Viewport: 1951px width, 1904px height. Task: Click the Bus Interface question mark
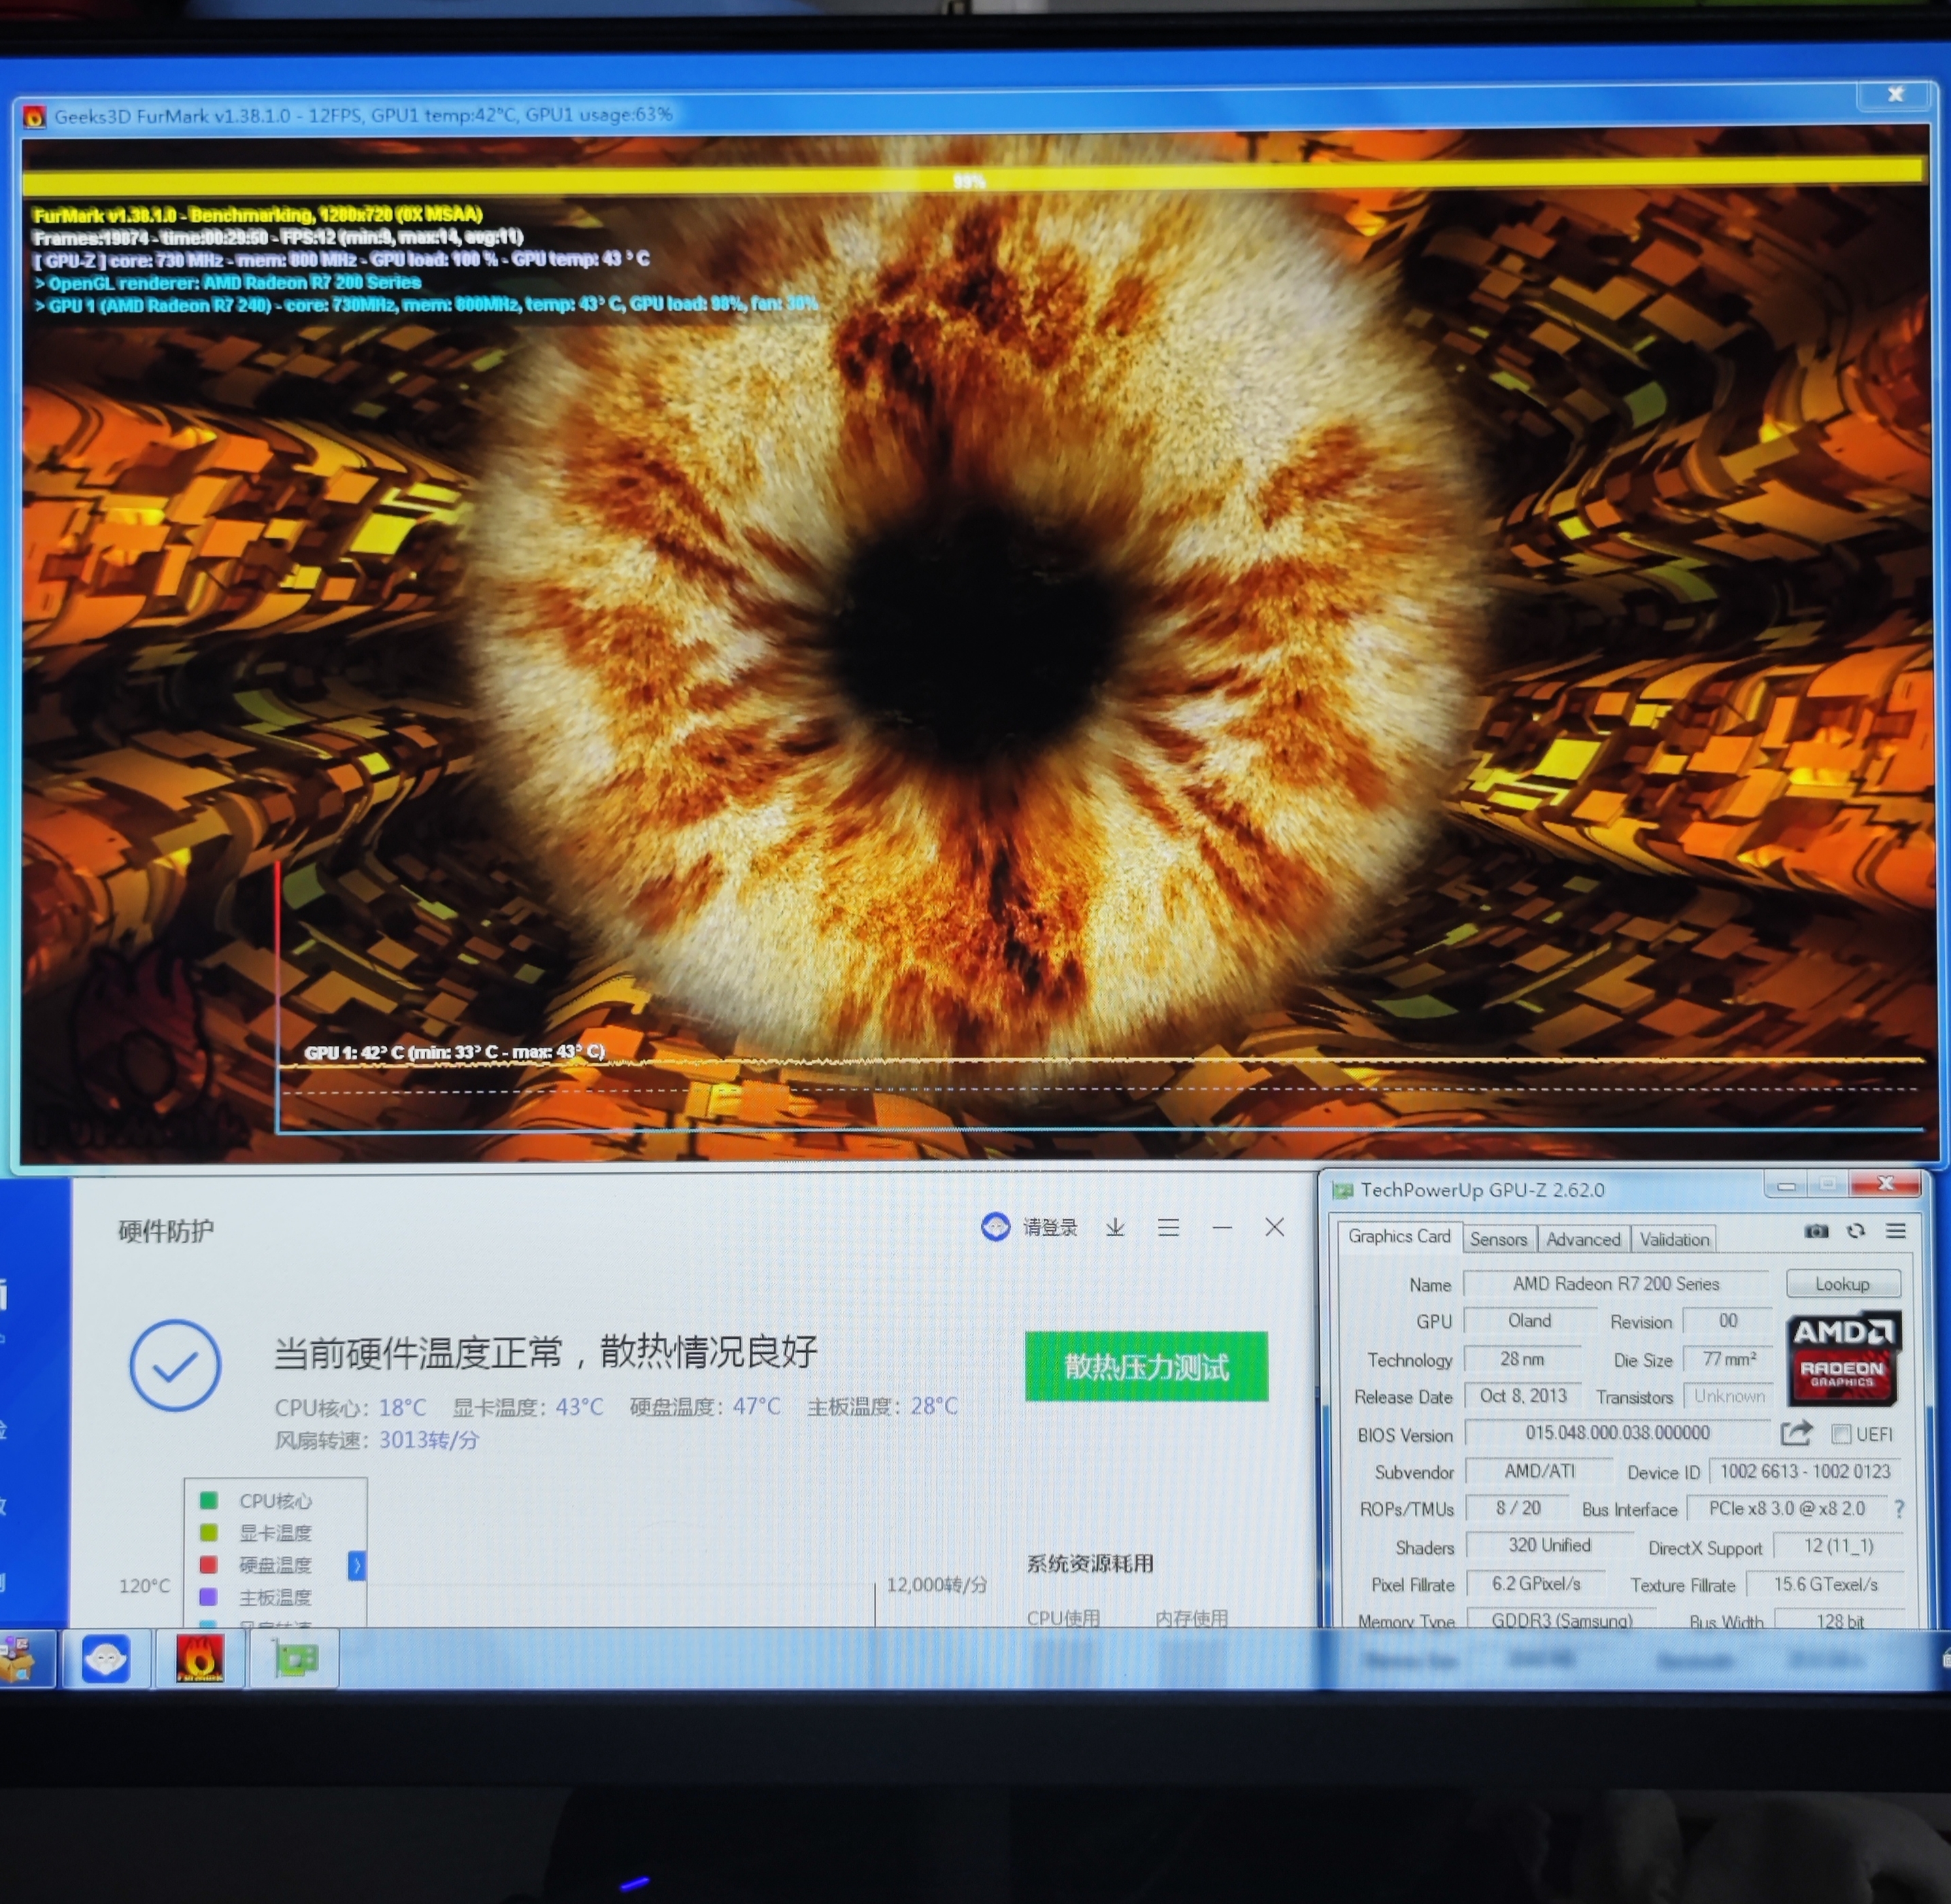1899,1508
